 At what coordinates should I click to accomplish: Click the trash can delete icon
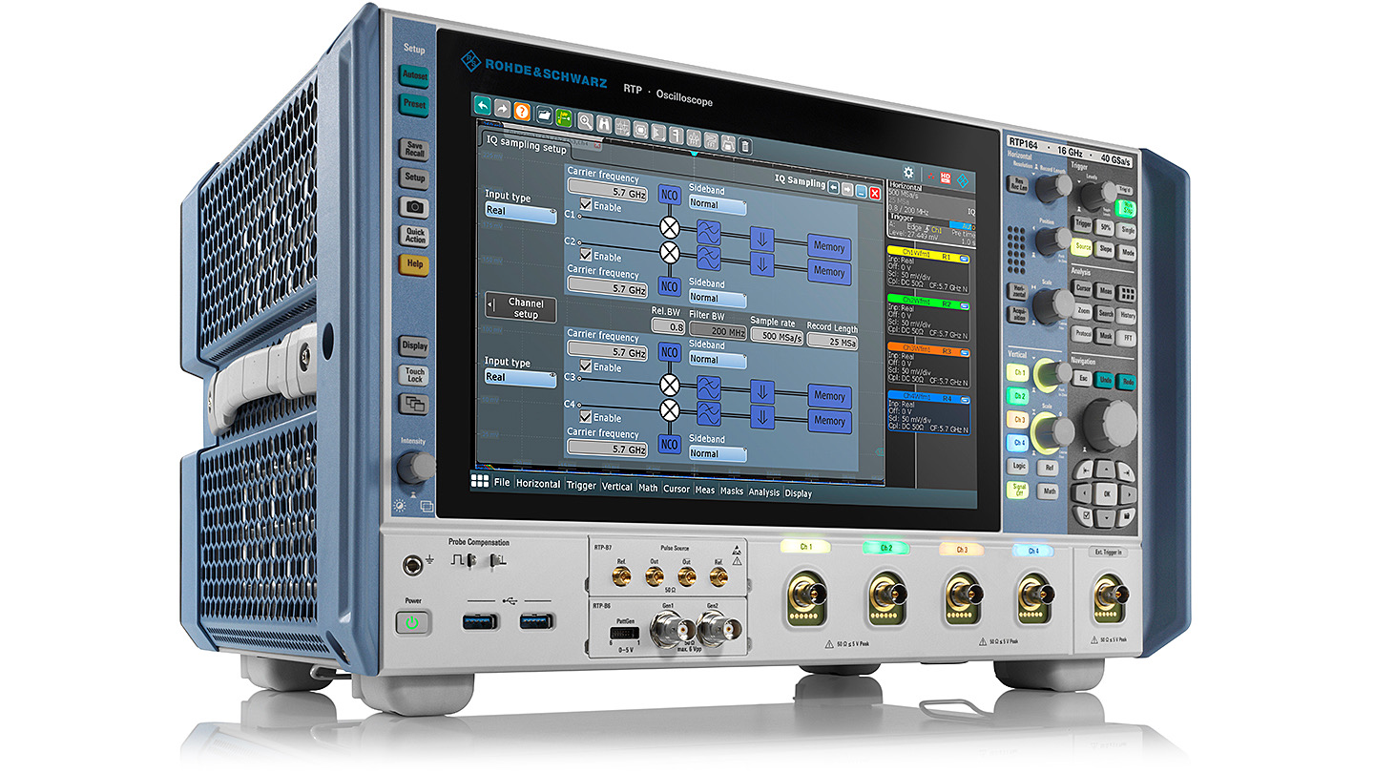coord(746,147)
